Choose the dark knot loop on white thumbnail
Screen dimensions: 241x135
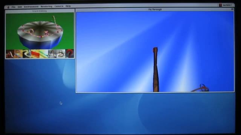pyautogui.click(x=61, y=54)
